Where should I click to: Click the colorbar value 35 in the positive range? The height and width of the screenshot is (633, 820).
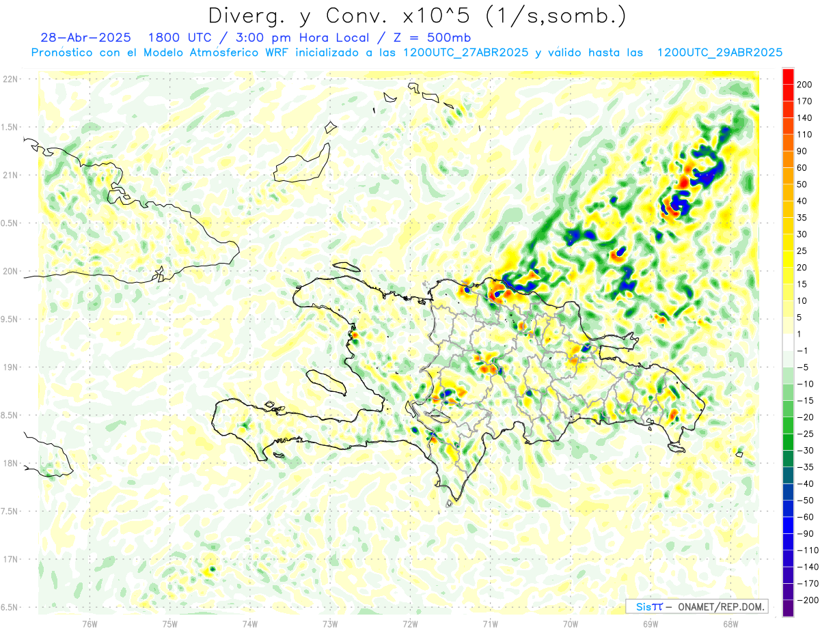(x=802, y=218)
